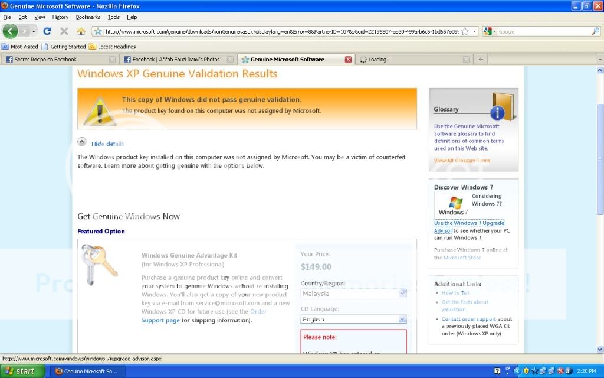Open the Windows Start menu
Screen dimensions: 604x378
coord(23,371)
